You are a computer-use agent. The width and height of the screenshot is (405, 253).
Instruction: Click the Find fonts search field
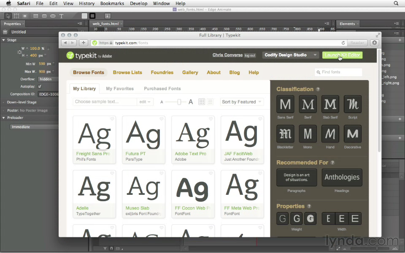click(338, 72)
